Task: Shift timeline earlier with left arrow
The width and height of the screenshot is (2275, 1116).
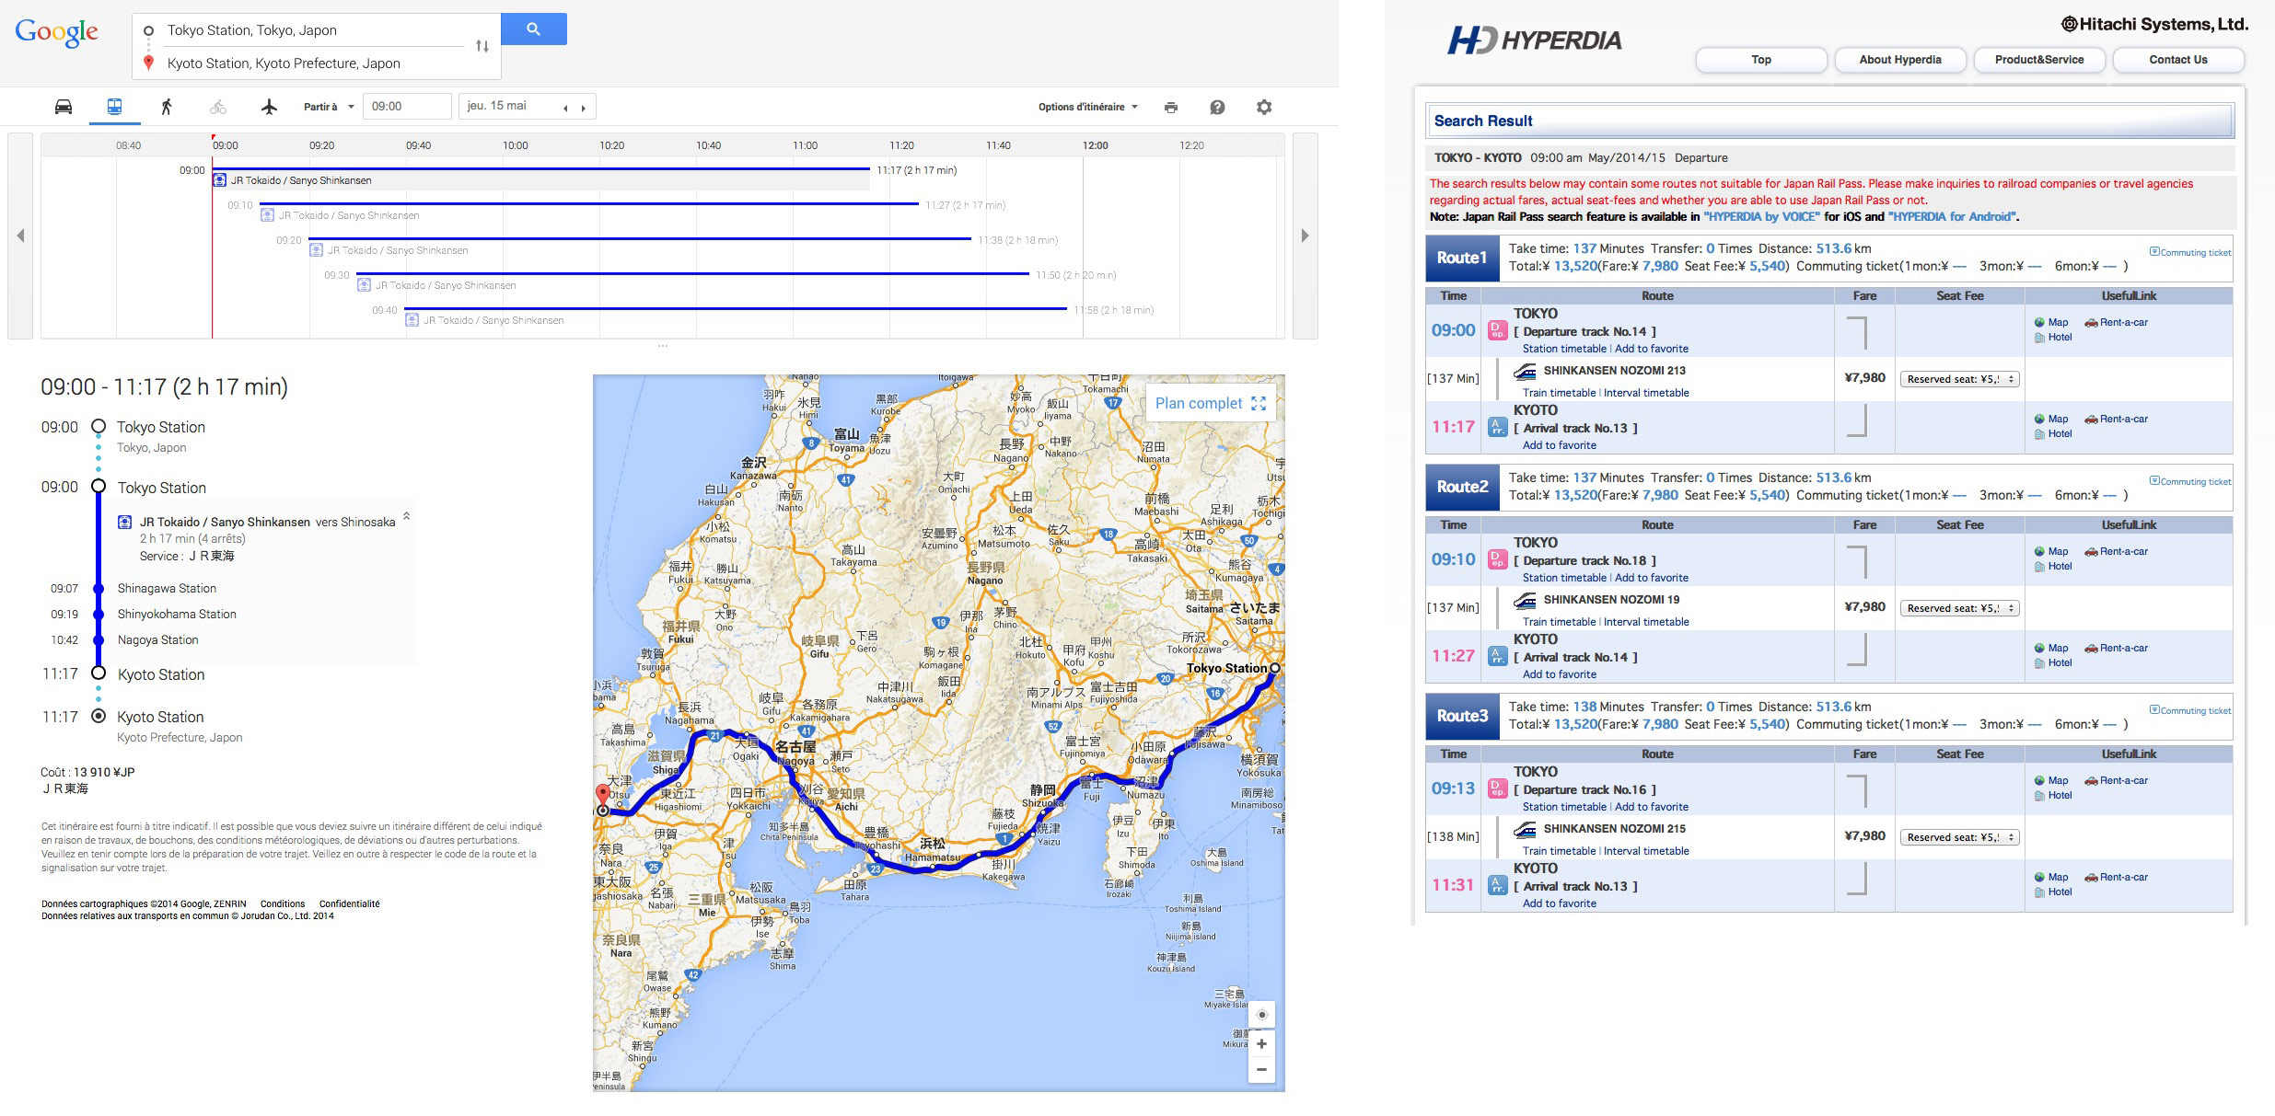Action: [x=20, y=236]
